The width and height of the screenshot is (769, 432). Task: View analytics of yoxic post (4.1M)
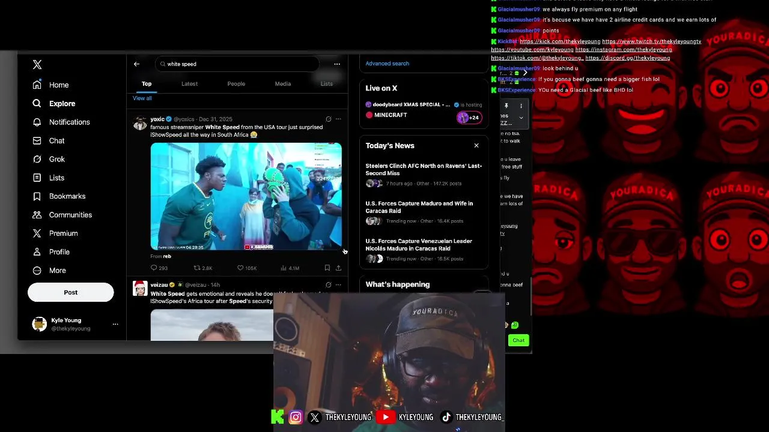tap(290, 268)
